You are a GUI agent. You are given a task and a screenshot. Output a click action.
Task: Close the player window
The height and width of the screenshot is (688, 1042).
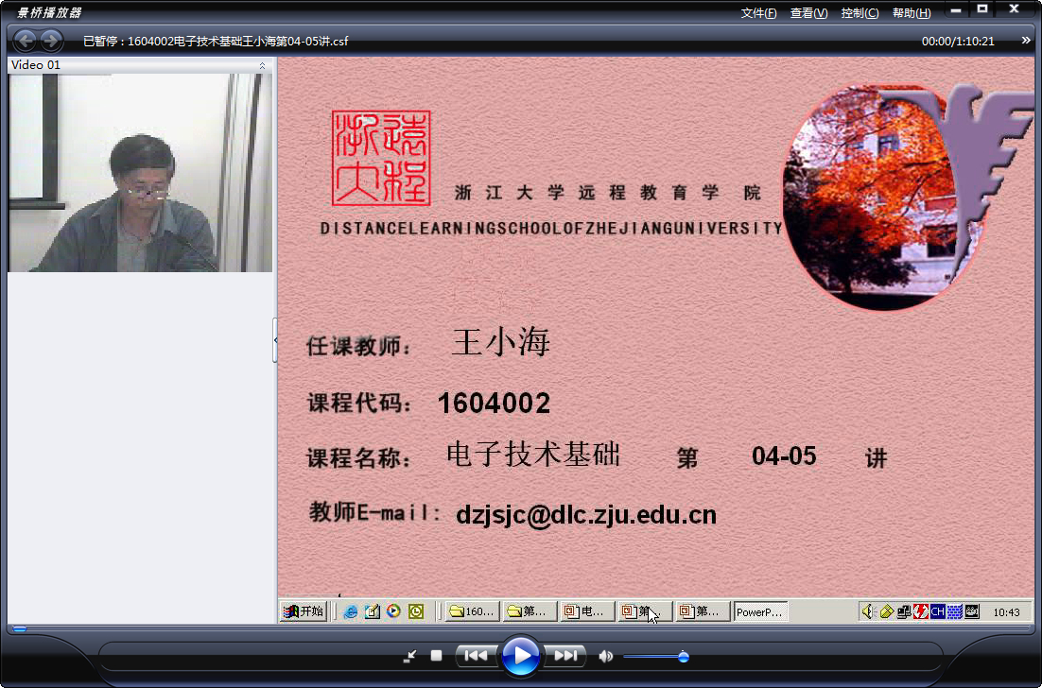click(x=1014, y=9)
